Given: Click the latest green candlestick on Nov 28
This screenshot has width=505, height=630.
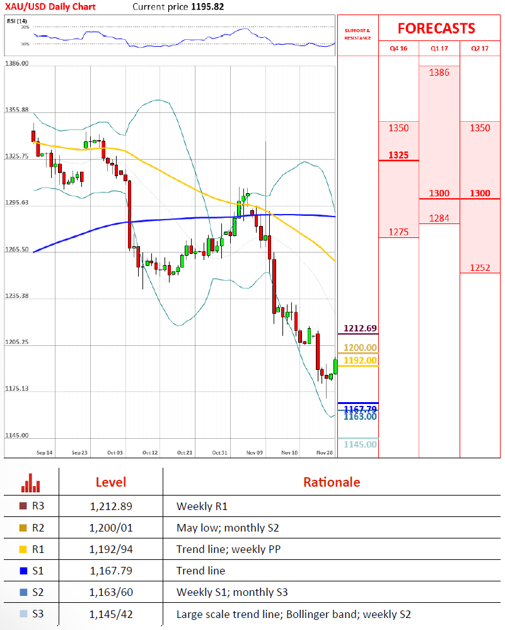Looking at the screenshot, I should tap(335, 366).
